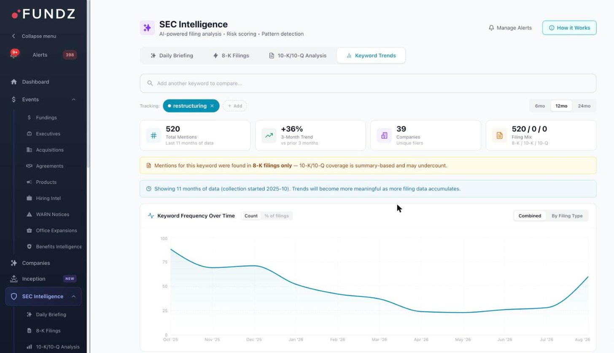Click the search magnifier icon
The height and width of the screenshot is (353, 614).
point(150,83)
